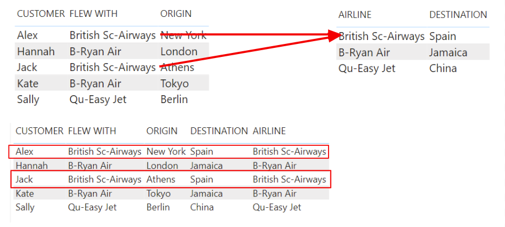Click the Jack cell in the bottom merged table
Viewport: 505px width, 227px height.
coord(25,180)
